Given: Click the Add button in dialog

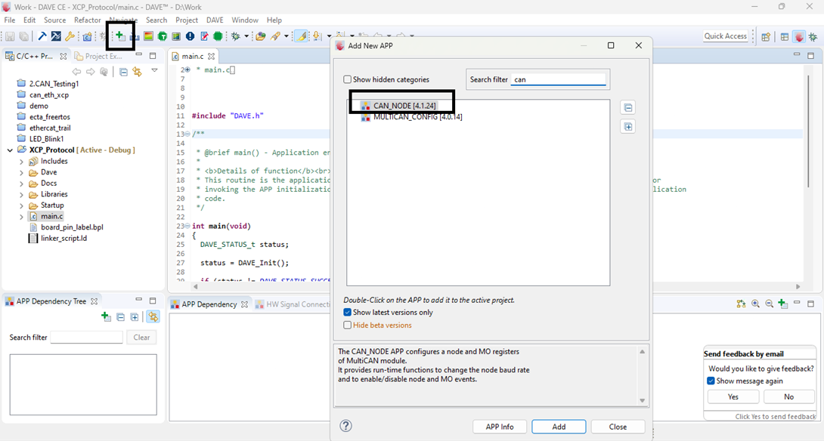Looking at the screenshot, I should [x=559, y=427].
